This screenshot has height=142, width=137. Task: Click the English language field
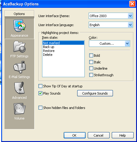111,25
